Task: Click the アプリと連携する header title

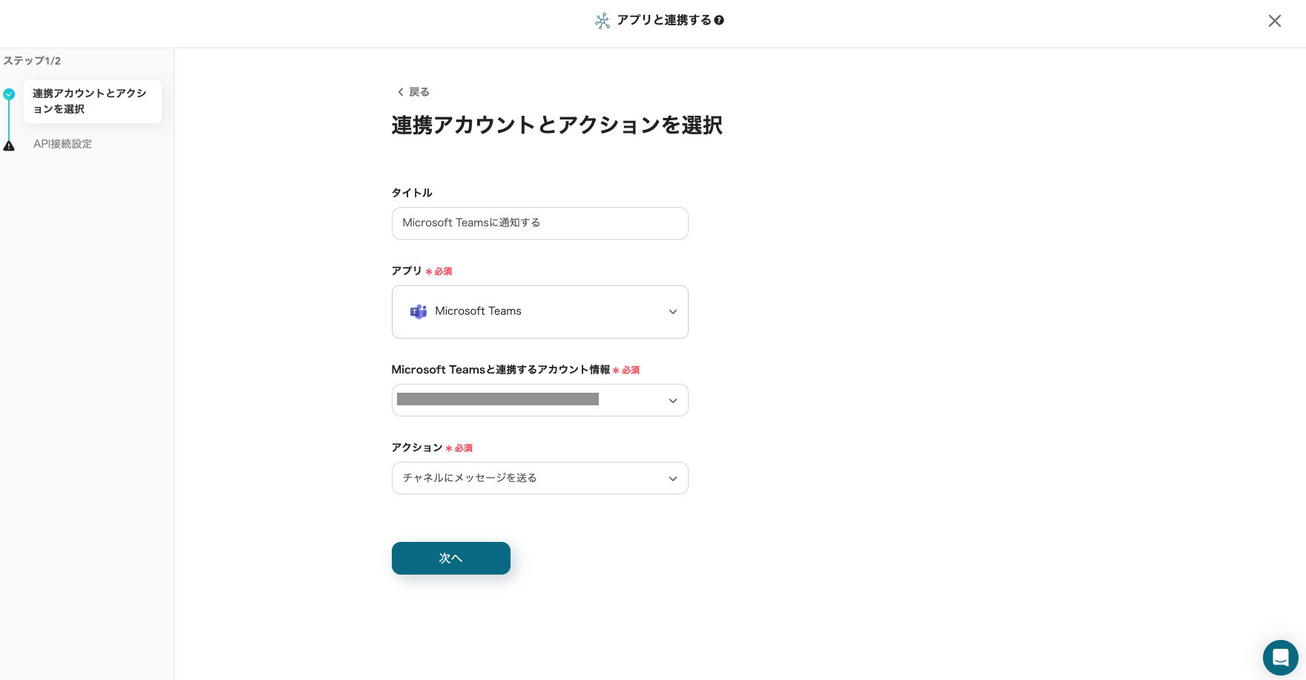Action: pos(663,20)
